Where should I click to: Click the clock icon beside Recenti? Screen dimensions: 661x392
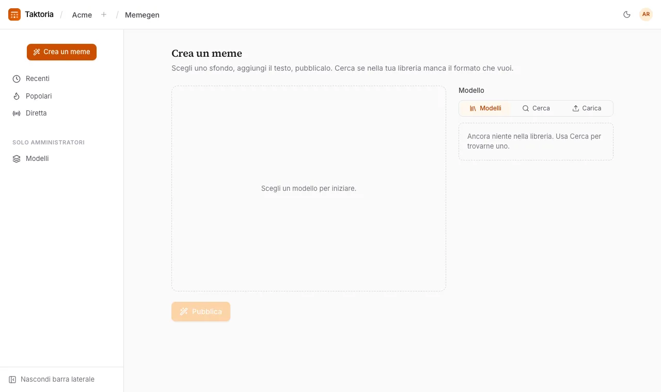(17, 79)
